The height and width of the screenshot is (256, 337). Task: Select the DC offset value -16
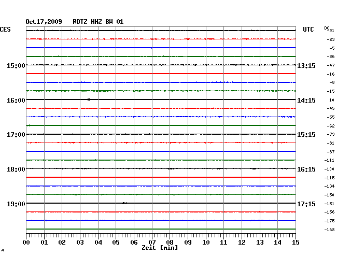[331, 74]
